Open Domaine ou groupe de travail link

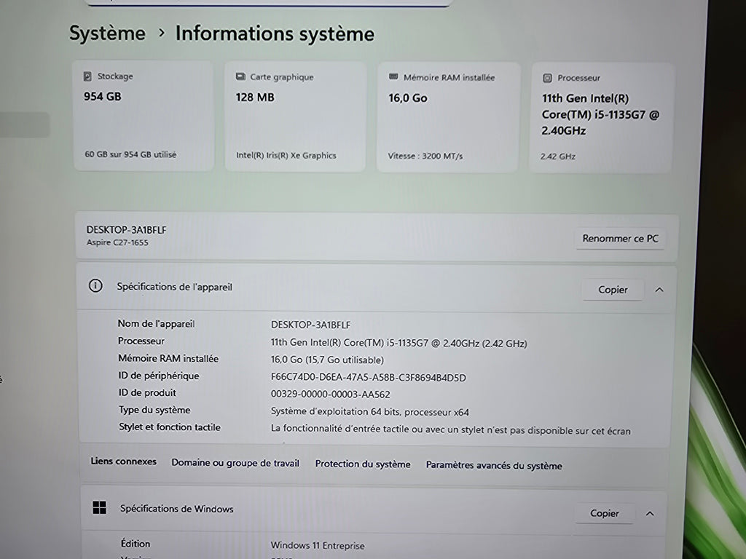coord(235,463)
